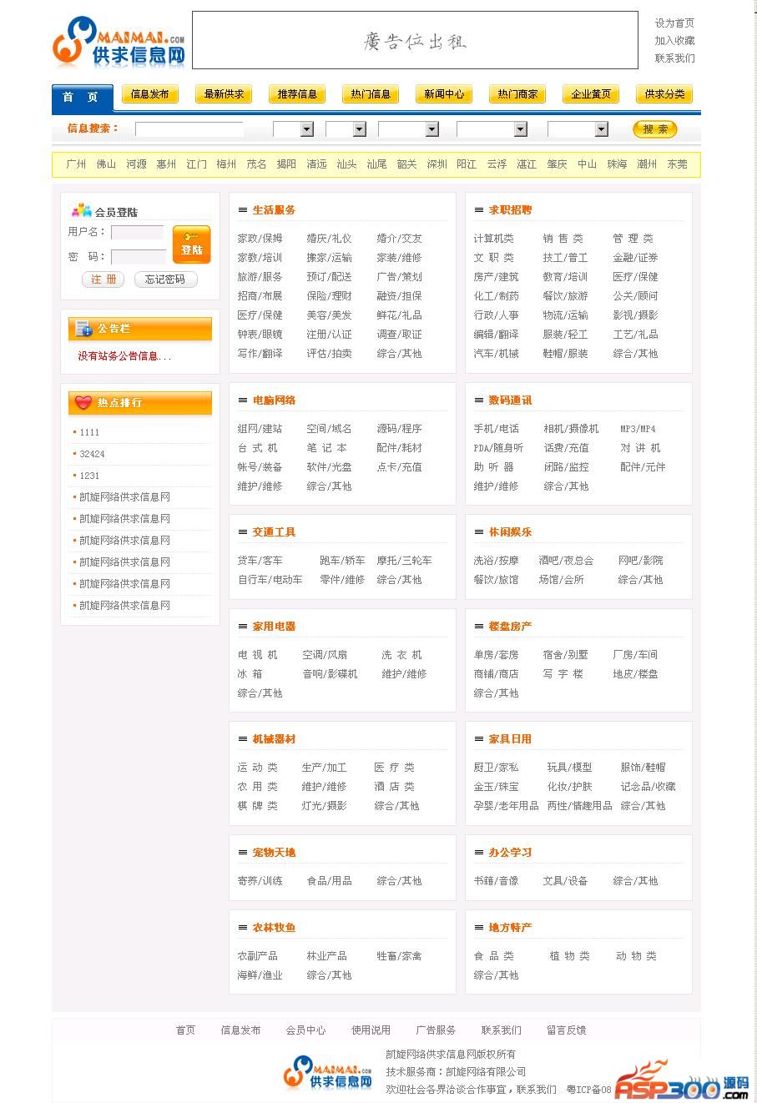757x1103 pixels.
Task: Open the 热门信息 nav item
Action: [371, 94]
